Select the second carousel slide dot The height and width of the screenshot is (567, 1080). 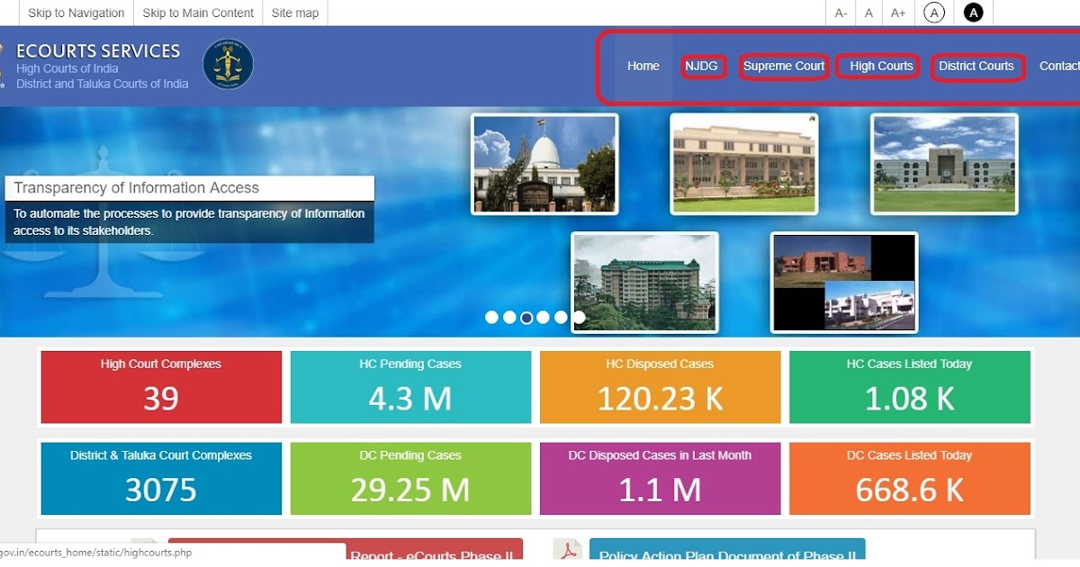tap(509, 317)
